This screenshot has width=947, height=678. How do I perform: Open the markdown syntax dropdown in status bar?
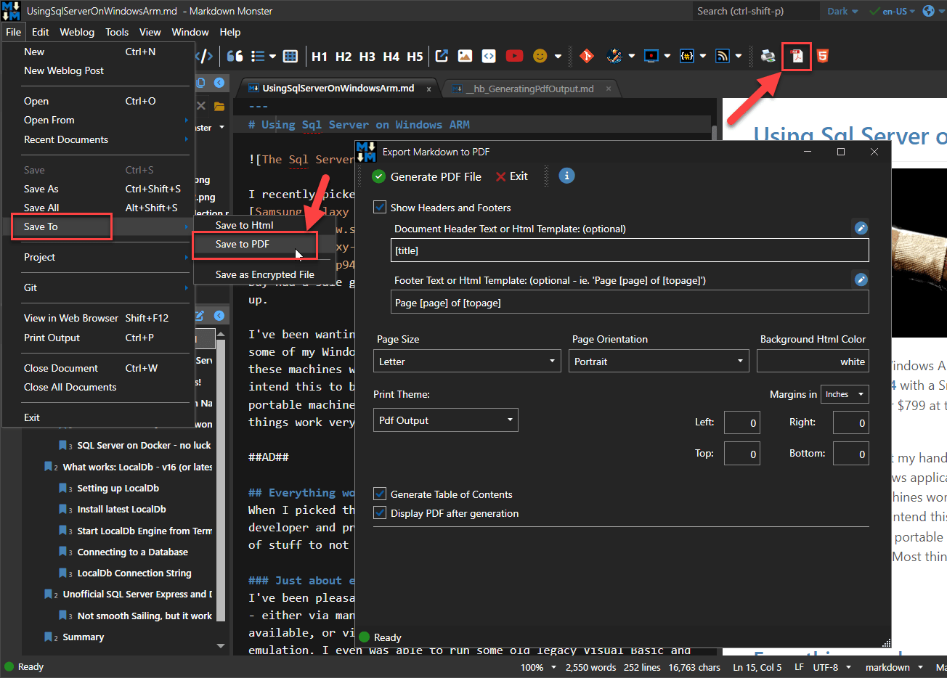tap(894, 667)
